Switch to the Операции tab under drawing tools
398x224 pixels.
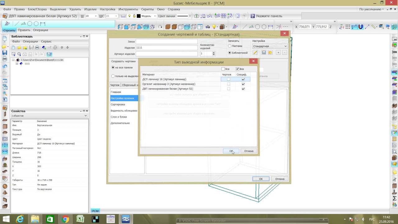click(40, 30)
